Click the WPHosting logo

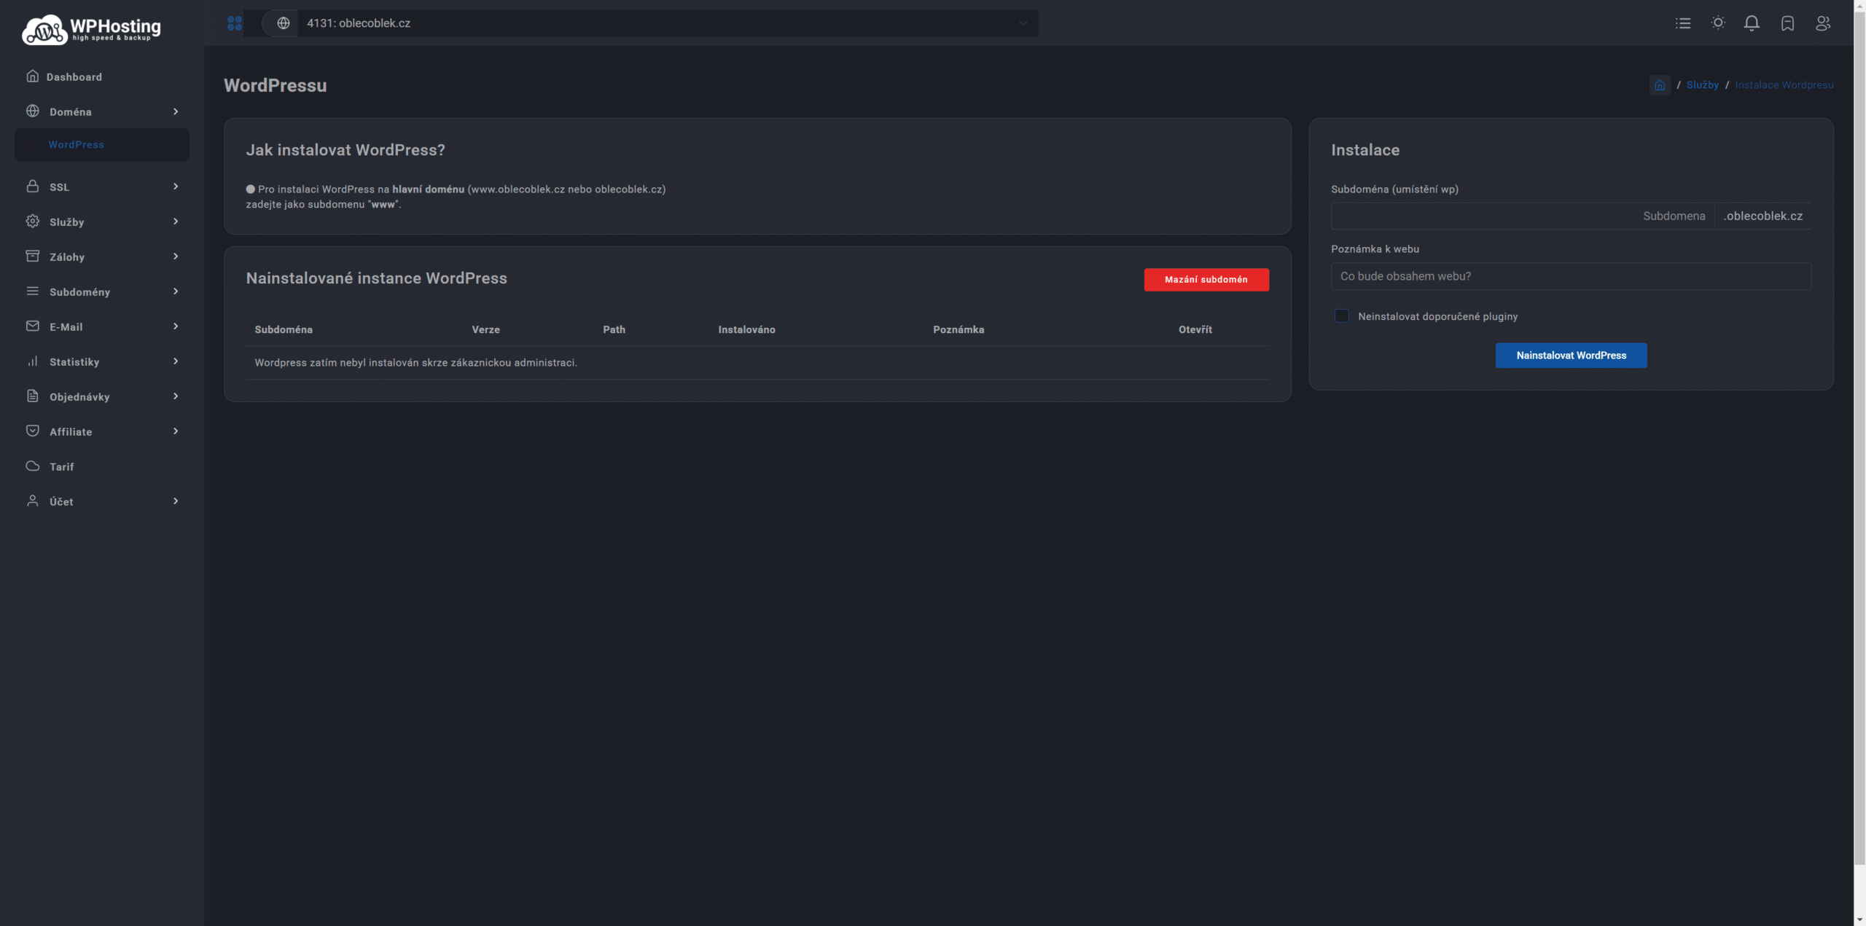click(x=91, y=29)
